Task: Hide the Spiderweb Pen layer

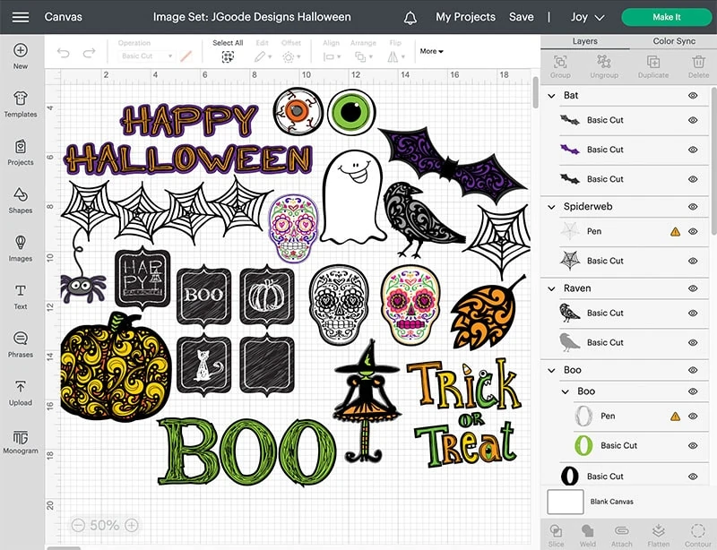Action: [x=693, y=231]
